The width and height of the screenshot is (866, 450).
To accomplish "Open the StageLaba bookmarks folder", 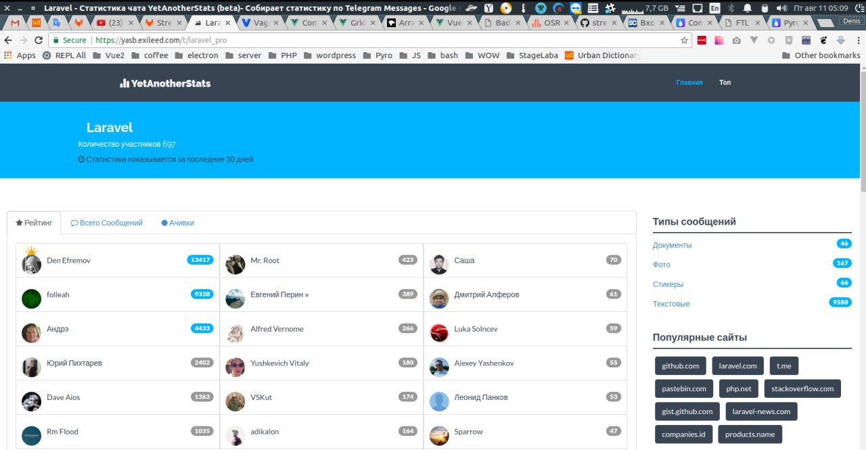I will [532, 55].
